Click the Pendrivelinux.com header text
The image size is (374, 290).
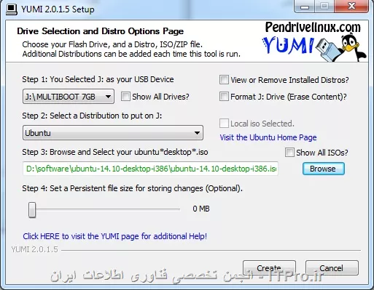[x=313, y=27]
